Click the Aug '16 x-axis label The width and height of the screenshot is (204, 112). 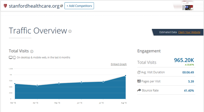click(x=124, y=103)
